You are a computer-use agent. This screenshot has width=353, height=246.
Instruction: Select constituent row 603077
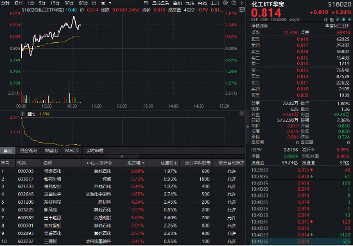[x=123, y=179]
